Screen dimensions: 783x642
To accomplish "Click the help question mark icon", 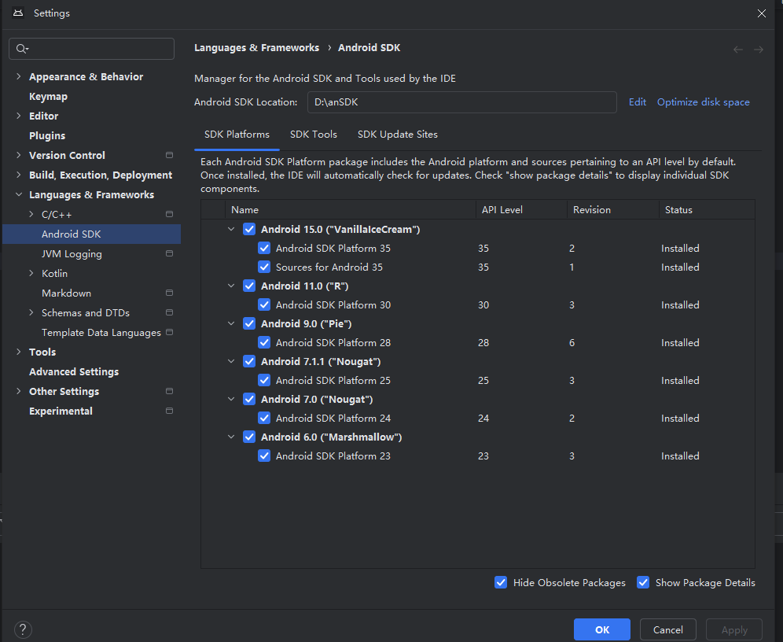I will (x=23, y=629).
